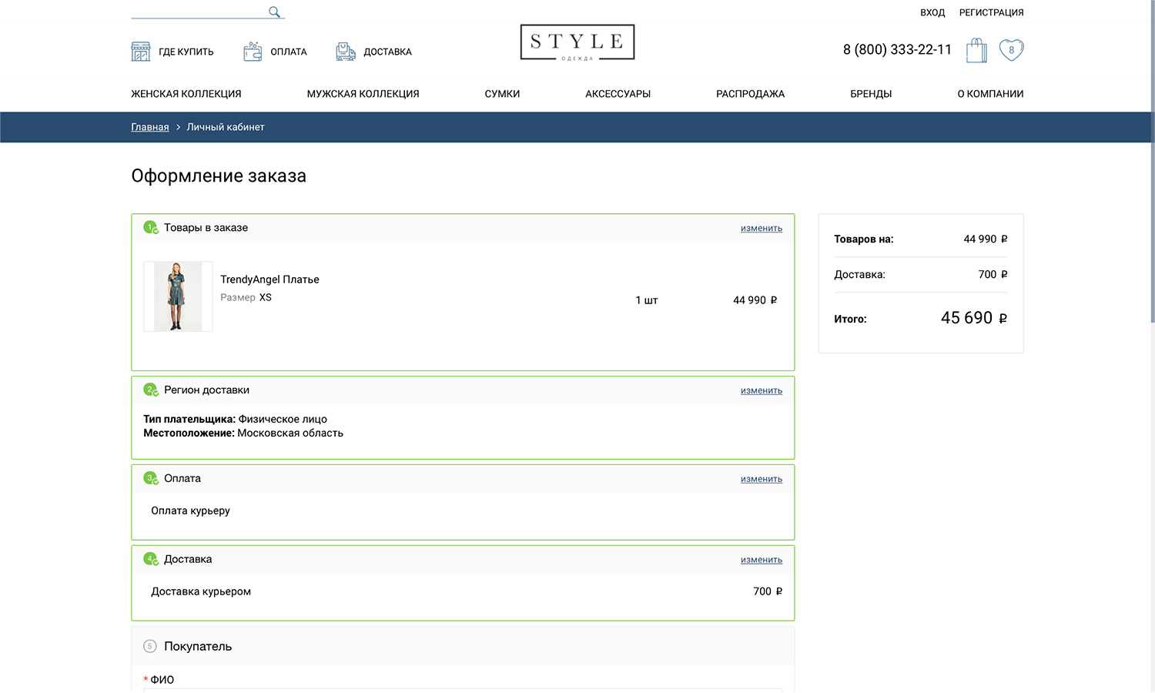This screenshot has width=1155, height=693.
Task: Open the shopping bag cart icon
Action: pos(976,50)
